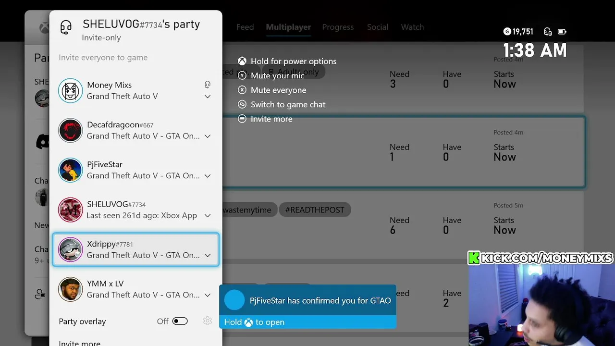Open the Feed tab
The height and width of the screenshot is (346, 615).
point(245,27)
